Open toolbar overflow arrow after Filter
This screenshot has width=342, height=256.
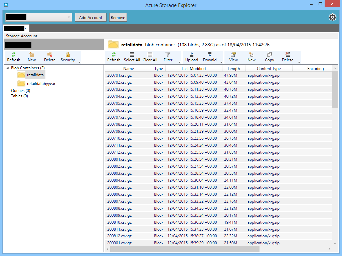(x=179, y=62)
